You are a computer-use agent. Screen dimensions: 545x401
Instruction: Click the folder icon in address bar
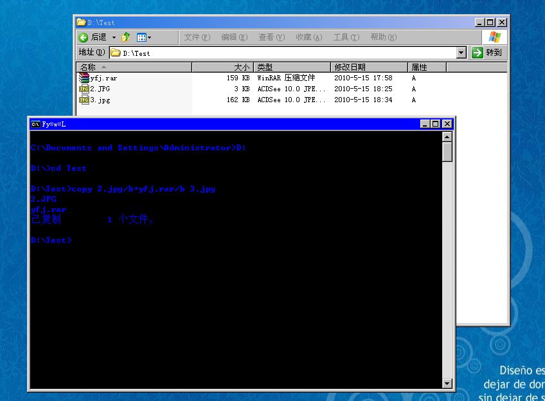click(116, 53)
